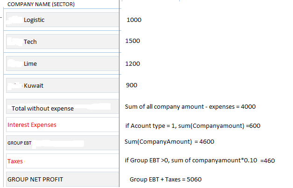The width and height of the screenshot is (293, 188).
Task: Click the Total without expense row
Action: click(43, 109)
